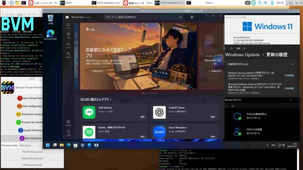Click the Microsoft 365 banner card
The width and height of the screenshot is (303, 170).
point(212,57)
